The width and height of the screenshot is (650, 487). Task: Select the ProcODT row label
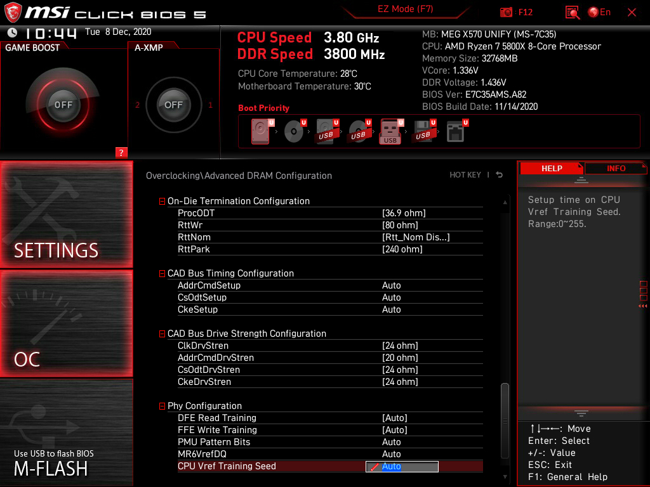(x=196, y=213)
